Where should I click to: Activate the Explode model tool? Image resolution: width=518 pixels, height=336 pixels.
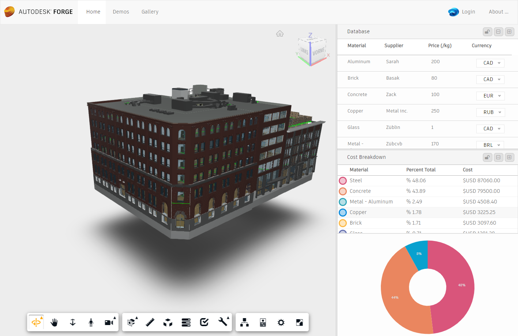click(168, 322)
